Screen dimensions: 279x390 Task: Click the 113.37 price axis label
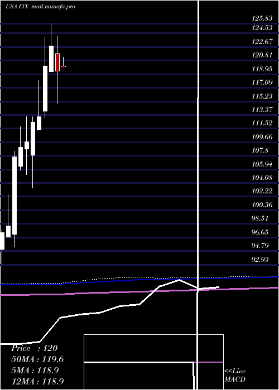click(262, 109)
